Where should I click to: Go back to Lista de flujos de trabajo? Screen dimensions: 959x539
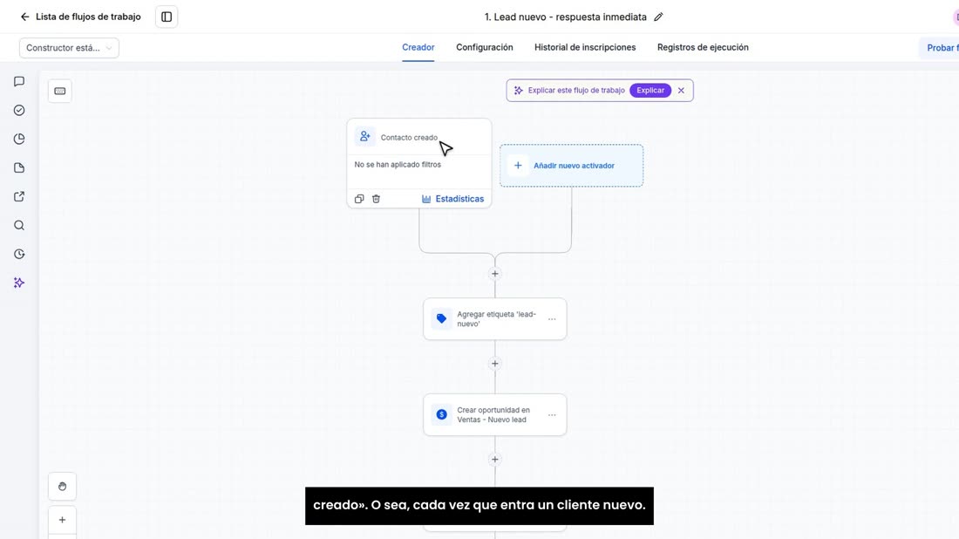pyautogui.click(x=80, y=17)
